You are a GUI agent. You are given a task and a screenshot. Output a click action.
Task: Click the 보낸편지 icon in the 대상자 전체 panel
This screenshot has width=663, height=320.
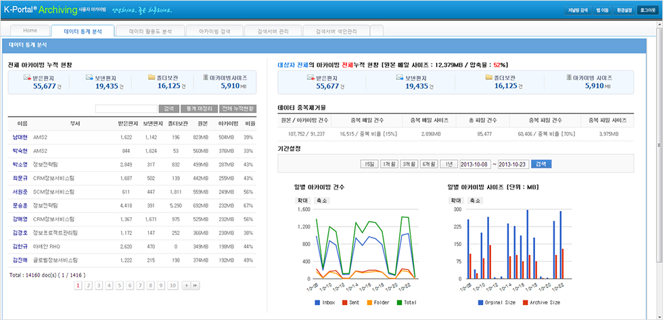tap(400, 78)
